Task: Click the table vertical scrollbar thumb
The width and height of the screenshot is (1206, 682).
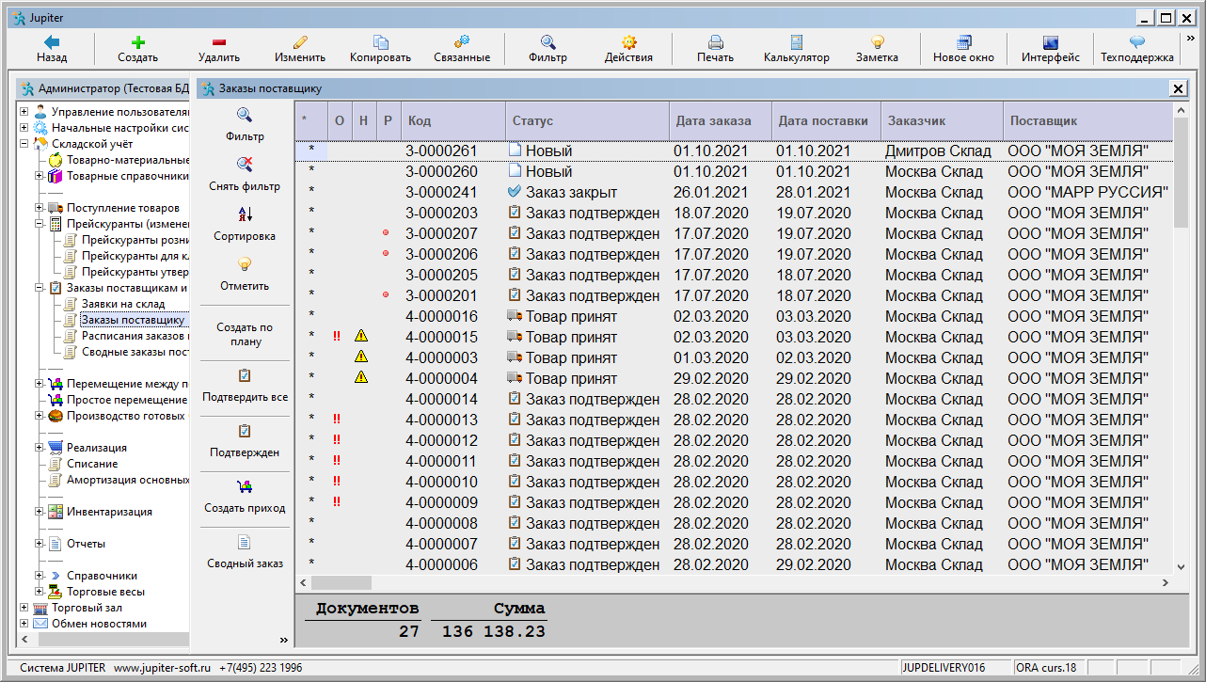Action: [1181, 173]
